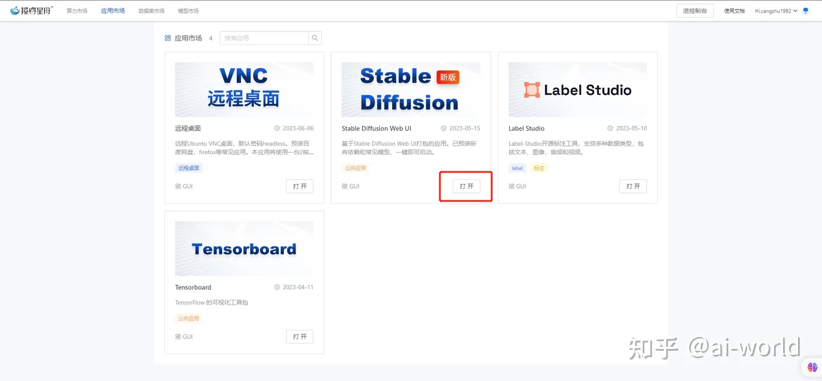This screenshot has width=822, height=381.
Task: Click the Label Studio card title text
Action: pyautogui.click(x=526, y=129)
